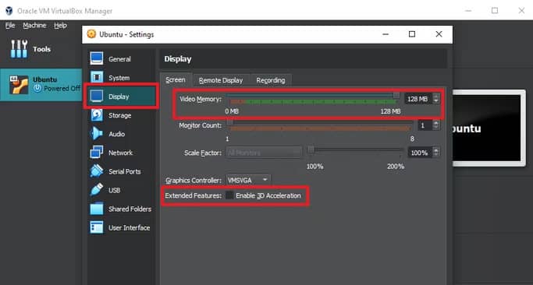
Task: Open the Machine menu
Action: 34,26
